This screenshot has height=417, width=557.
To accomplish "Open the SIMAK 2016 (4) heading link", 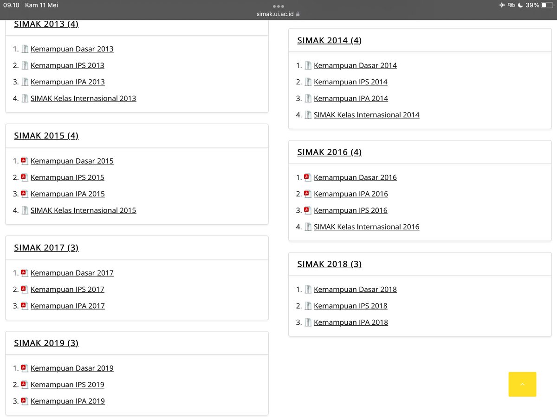I will (x=330, y=152).
